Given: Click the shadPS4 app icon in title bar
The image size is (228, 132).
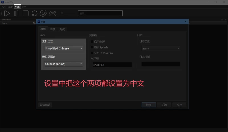Looking at the screenshot, I should tap(3, 2).
